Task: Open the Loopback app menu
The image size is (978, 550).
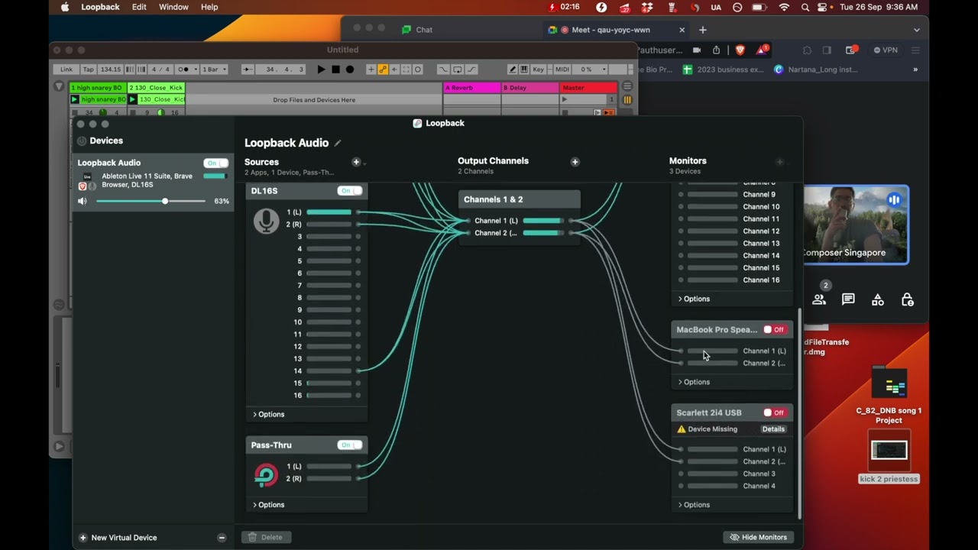Action: (100, 7)
